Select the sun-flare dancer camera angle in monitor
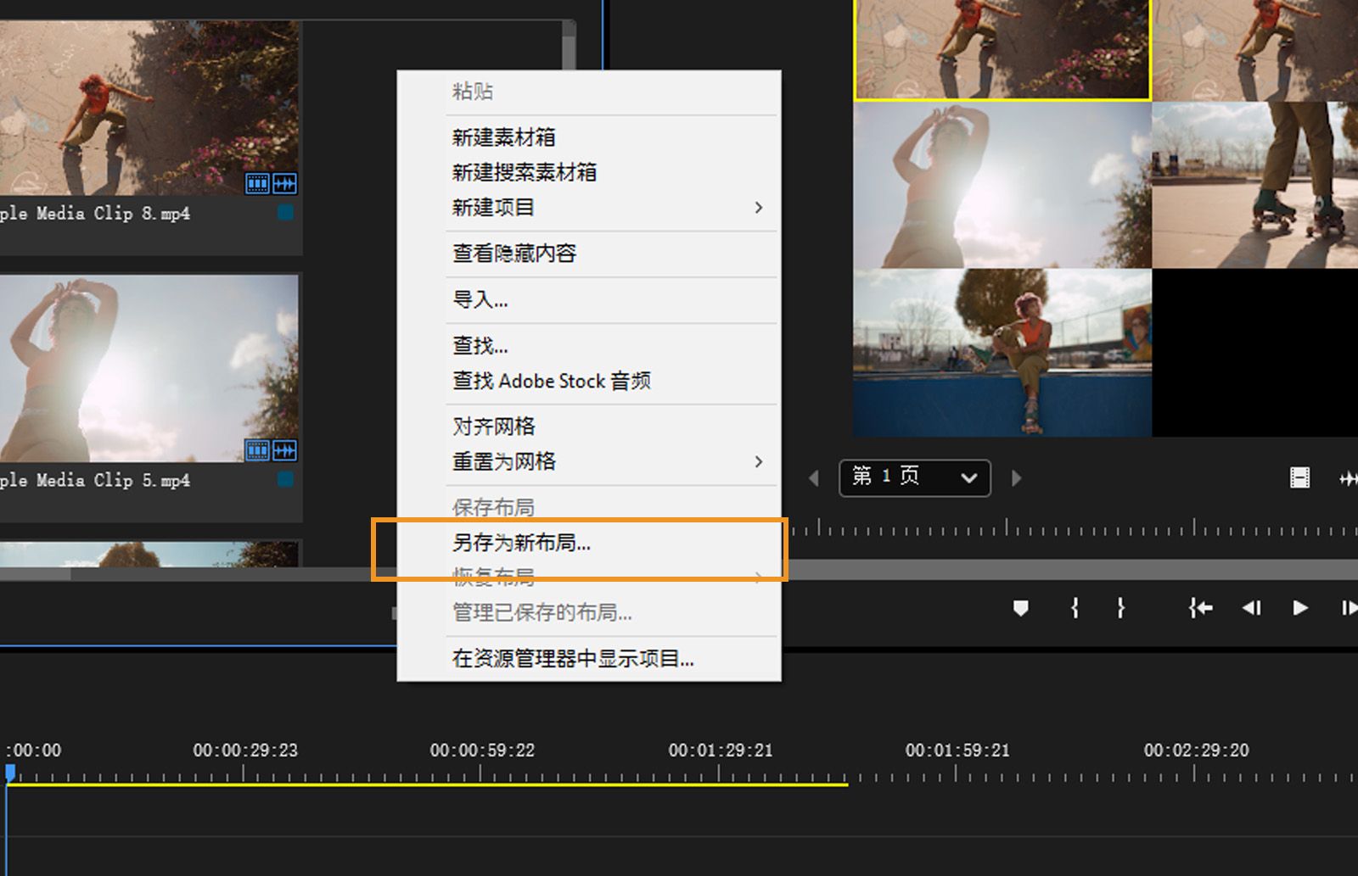 1002,185
